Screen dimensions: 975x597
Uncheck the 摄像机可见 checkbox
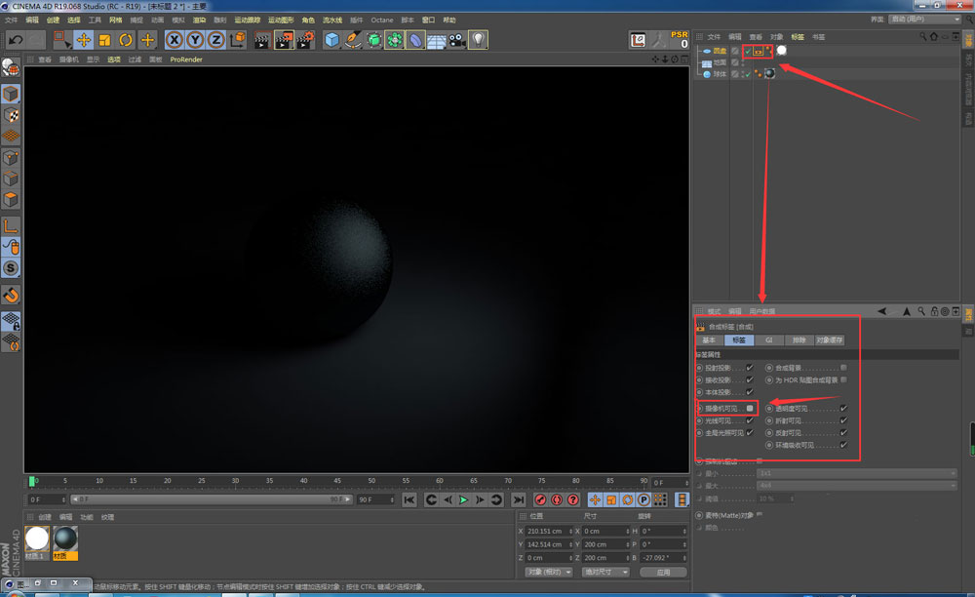[750, 409]
